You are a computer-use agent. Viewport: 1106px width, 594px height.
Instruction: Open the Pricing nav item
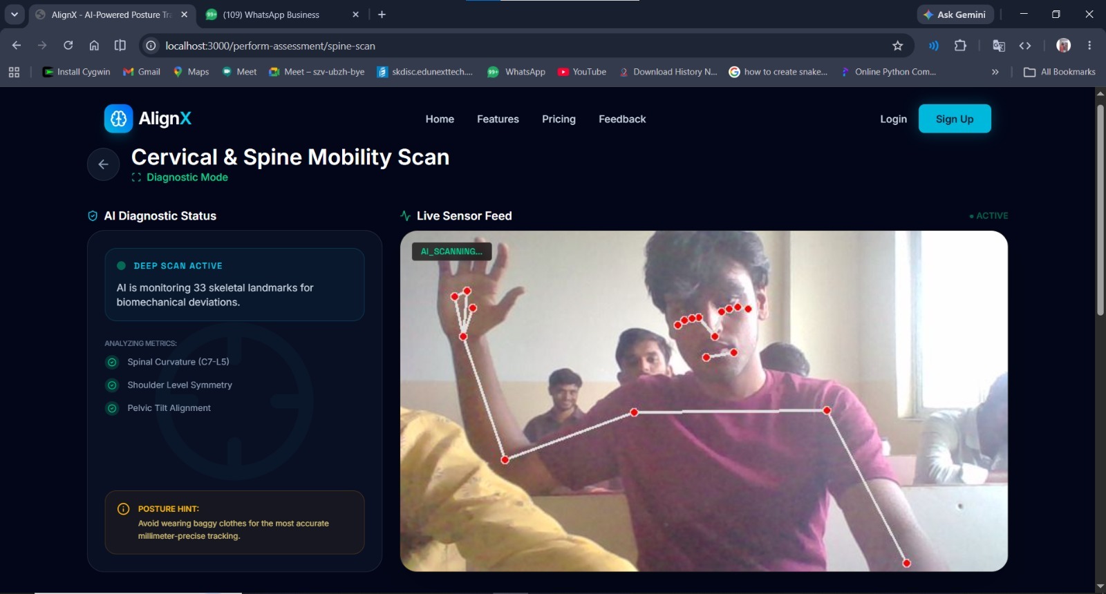[559, 119]
